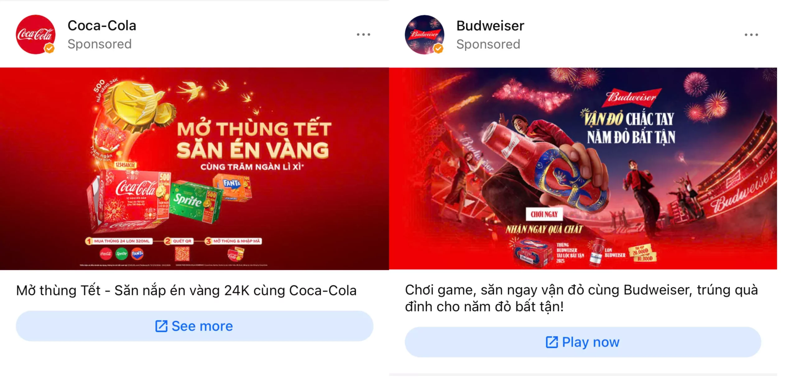This screenshot has height=385, width=796.
Task: Open the Coca-Cola Tết ad image
Action: (194, 169)
